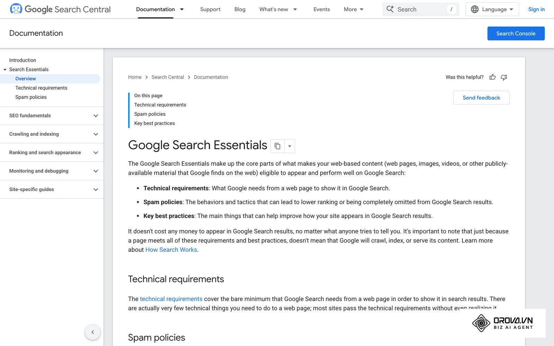
Task: Click the Send feedback button
Action: coord(481,98)
